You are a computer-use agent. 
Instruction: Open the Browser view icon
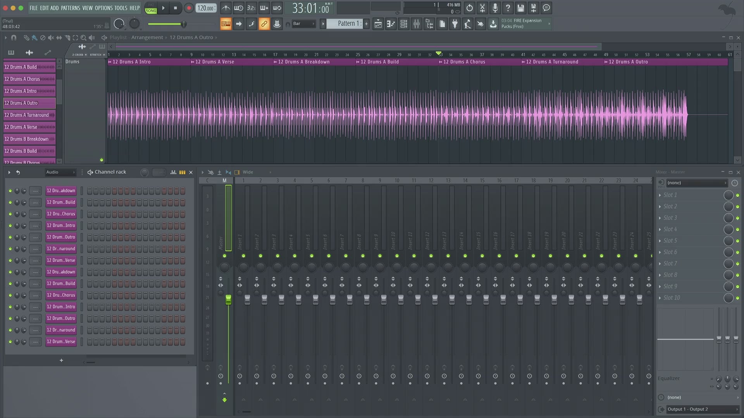(429, 24)
